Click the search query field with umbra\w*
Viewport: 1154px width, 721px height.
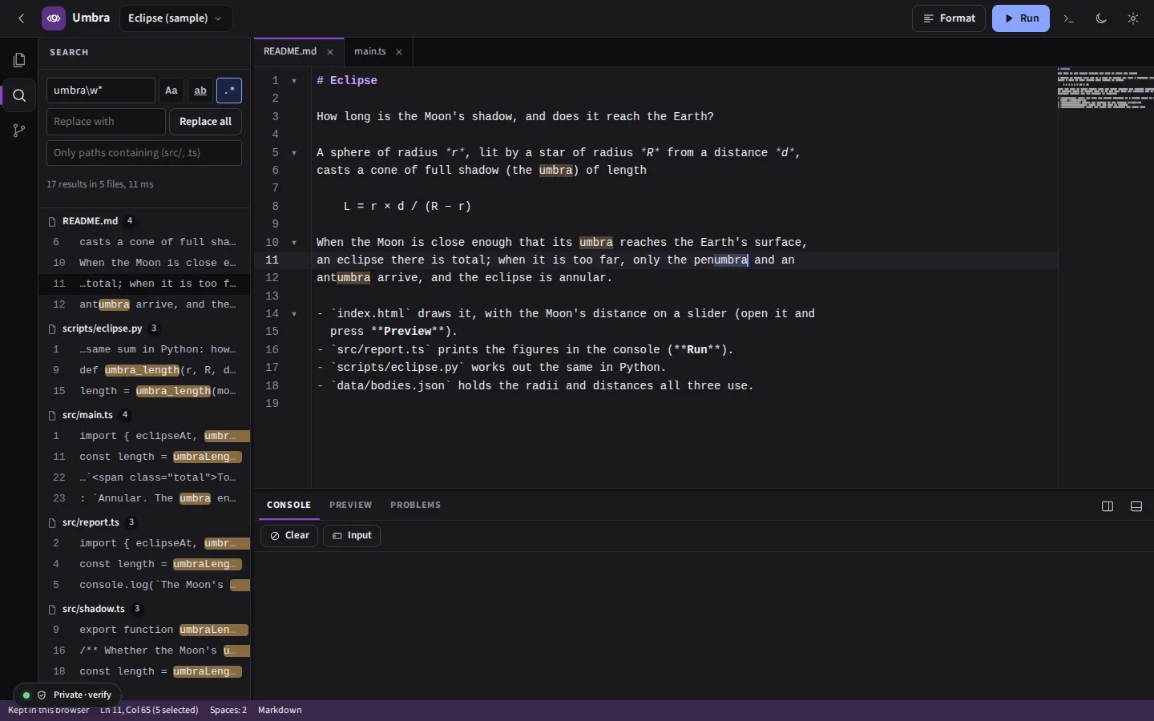pos(101,91)
